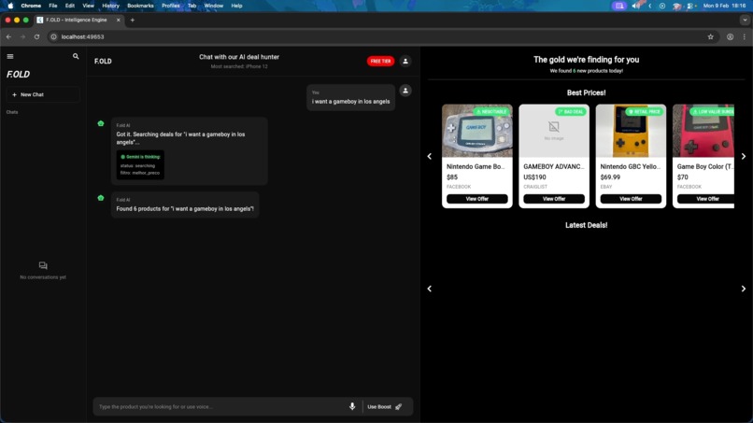Open the Window menu
The width and height of the screenshot is (753, 423).
click(214, 6)
